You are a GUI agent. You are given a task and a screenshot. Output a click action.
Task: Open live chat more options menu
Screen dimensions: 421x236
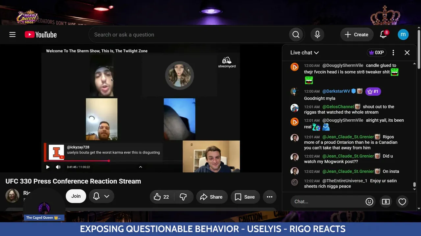393,52
